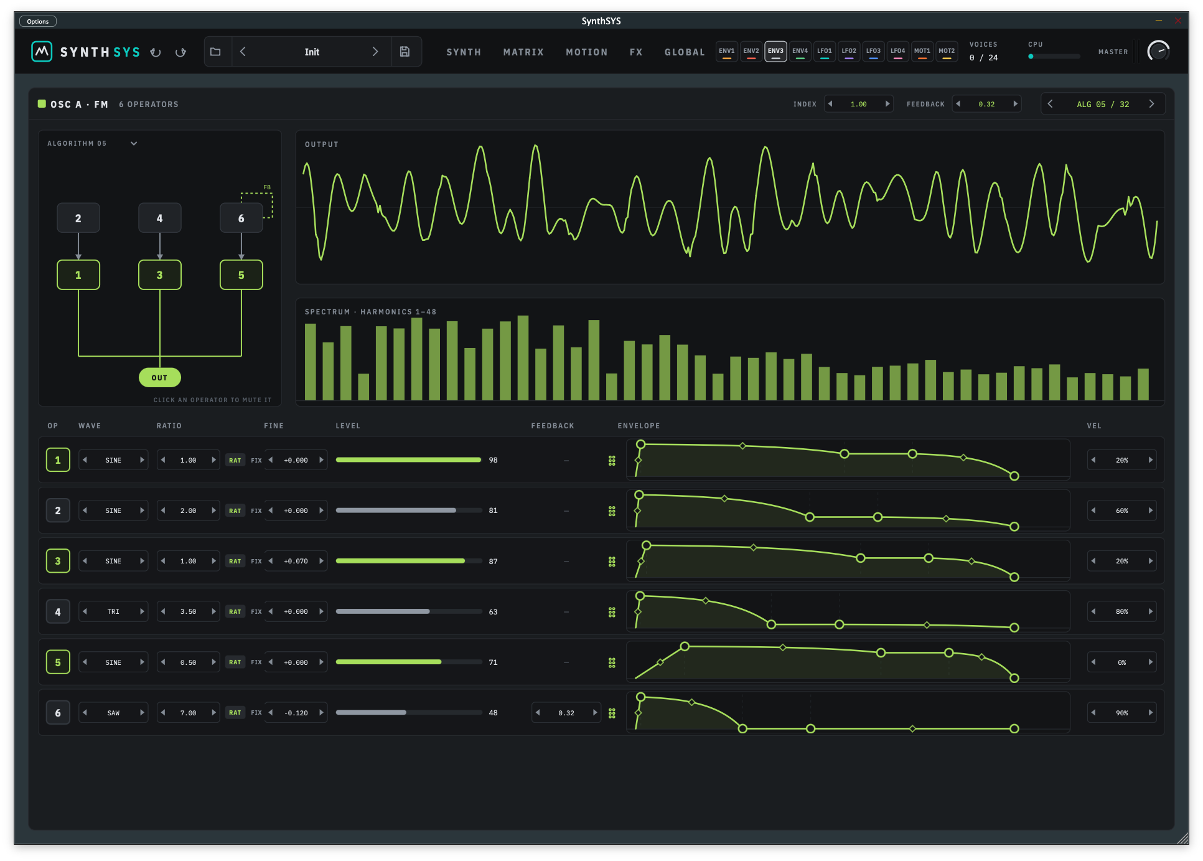This screenshot has width=1203, height=861.
Task: Select previous algorithm chevron
Action: (x=1051, y=104)
